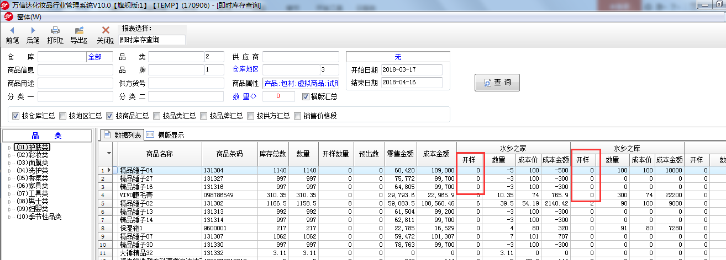Expand the (03)面膜类 tree node

[x=9, y=162]
